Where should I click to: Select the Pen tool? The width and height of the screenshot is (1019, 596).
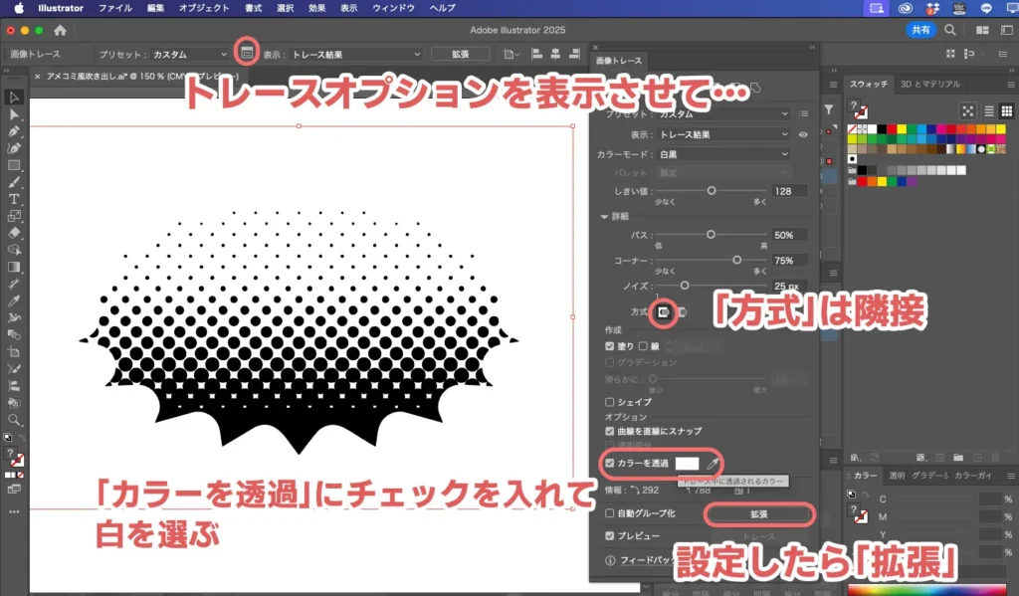click(14, 131)
